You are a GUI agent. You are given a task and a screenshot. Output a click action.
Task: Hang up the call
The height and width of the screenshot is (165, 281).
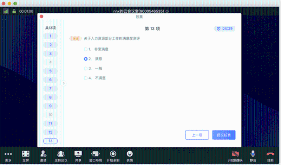270,156
